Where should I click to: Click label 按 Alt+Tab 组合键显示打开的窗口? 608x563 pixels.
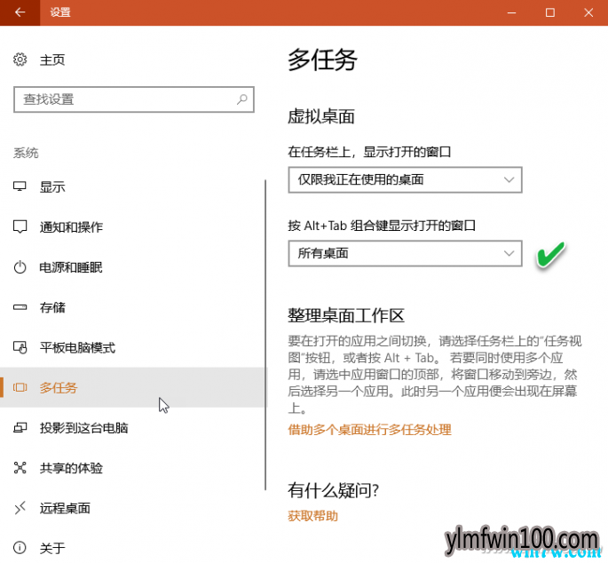[x=382, y=225]
